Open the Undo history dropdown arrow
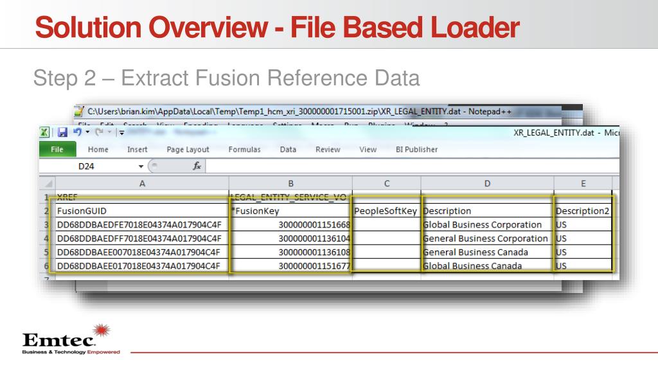658x370 pixels. [87, 132]
